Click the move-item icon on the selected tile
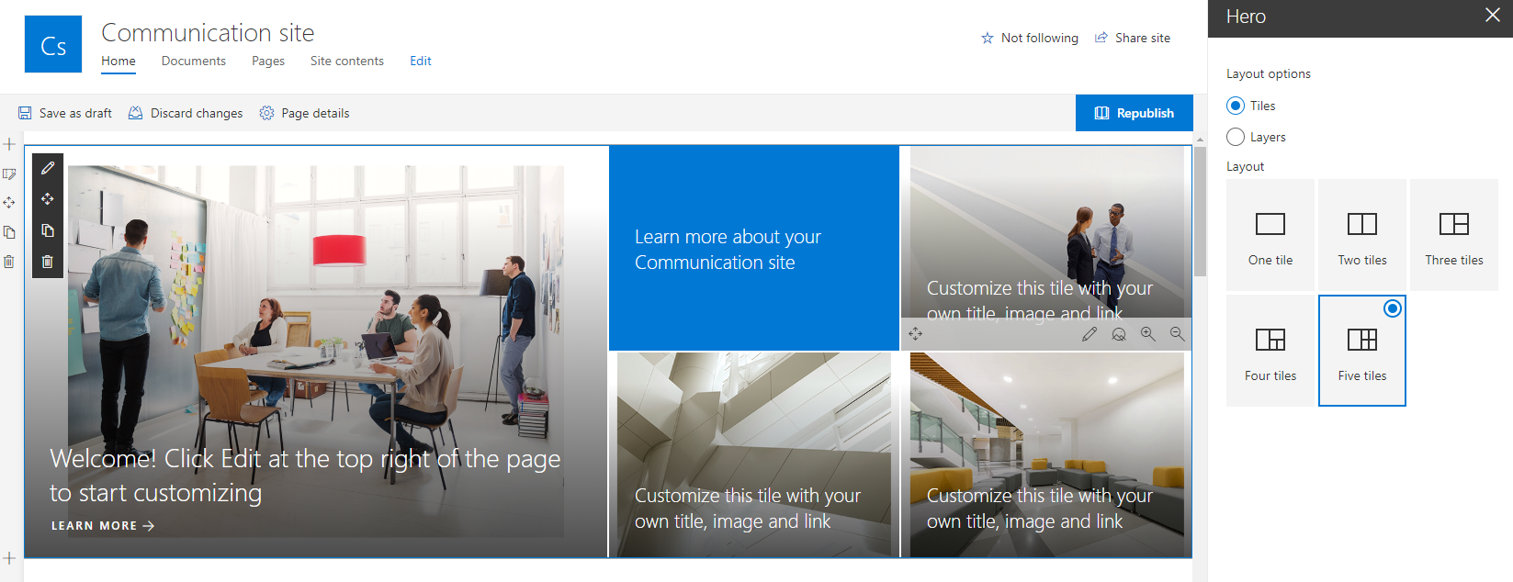Viewport: 1513px width, 582px height. click(916, 334)
